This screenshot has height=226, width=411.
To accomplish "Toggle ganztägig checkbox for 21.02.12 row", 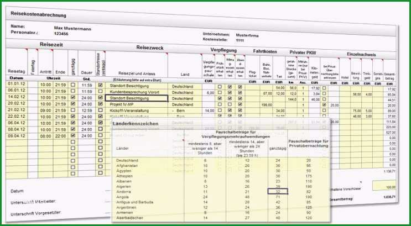I will pos(73,110).
